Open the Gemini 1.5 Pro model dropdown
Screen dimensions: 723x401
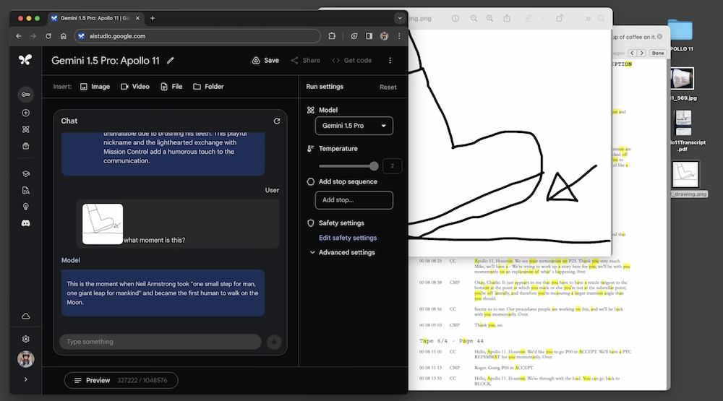(x=354, y=126)
